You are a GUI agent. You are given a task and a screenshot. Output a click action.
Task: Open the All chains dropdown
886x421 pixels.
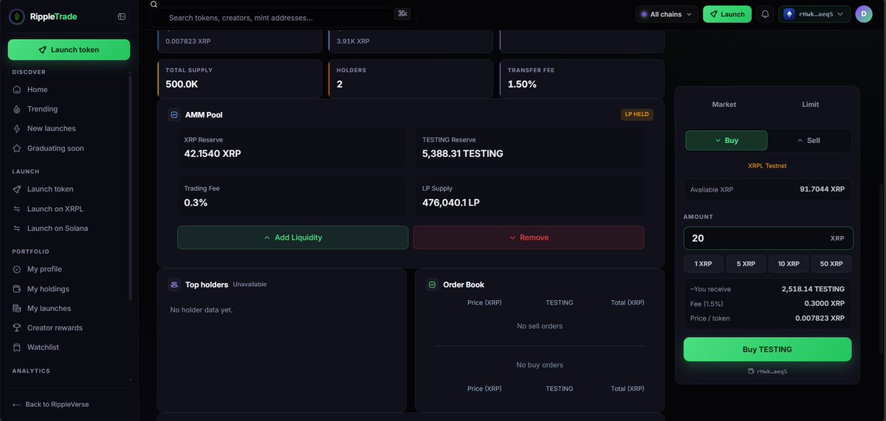667,14
